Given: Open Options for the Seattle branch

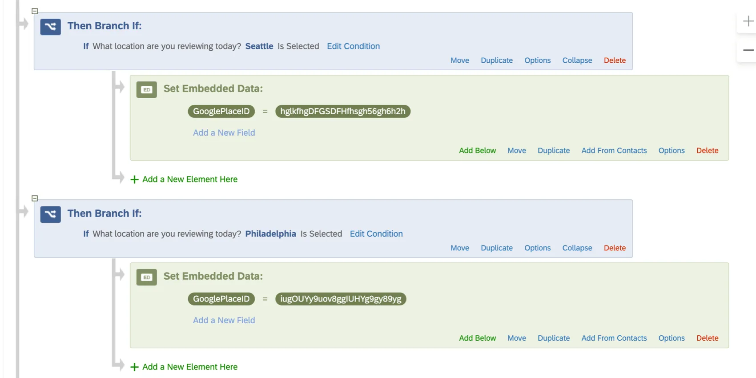Looking at the screenshot, I should (x=537, y=60).
